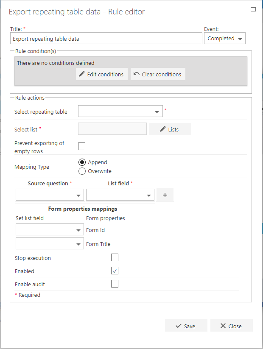Viewport: 263px width, 349px height.
Task: Click the '* Required' note
Action: tap(28, 295)
